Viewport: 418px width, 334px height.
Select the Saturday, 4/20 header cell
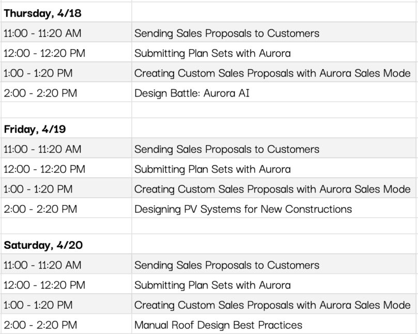pos(66,245)
